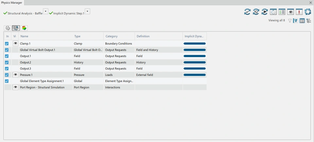Click the circular arrows regenerate icon
This screenshot has height=142, width=314.
(308, 12)
